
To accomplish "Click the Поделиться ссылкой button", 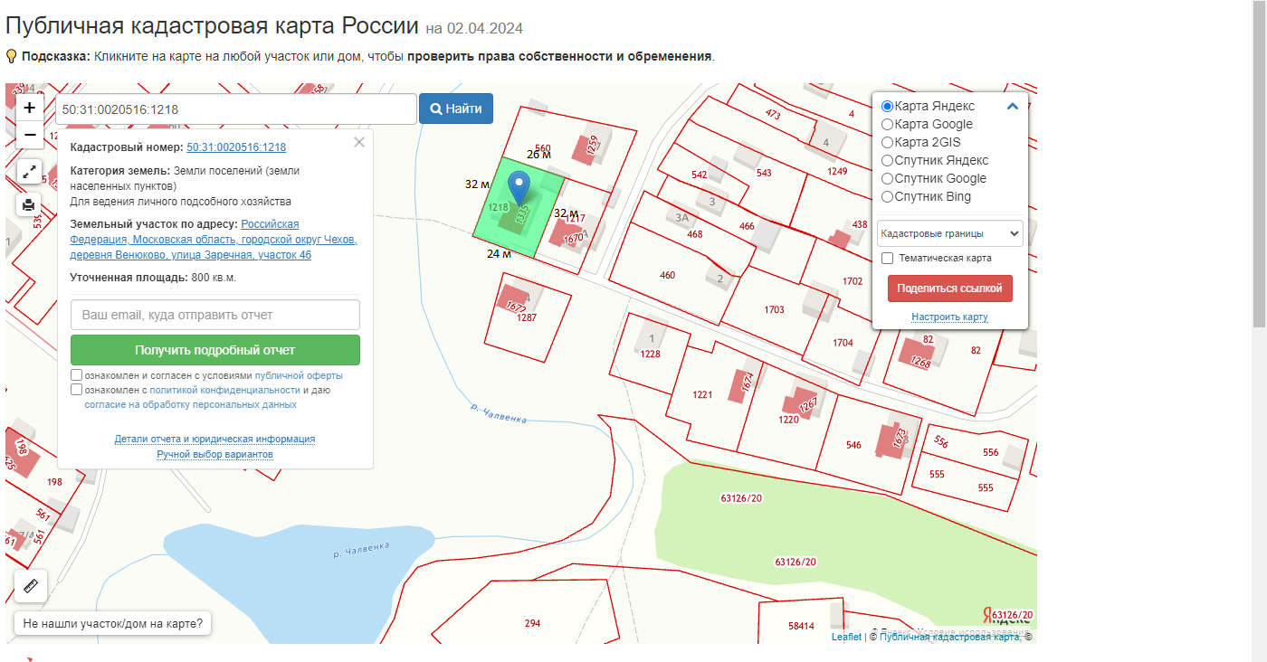I will pyautogui.click(x=950, y=288).
